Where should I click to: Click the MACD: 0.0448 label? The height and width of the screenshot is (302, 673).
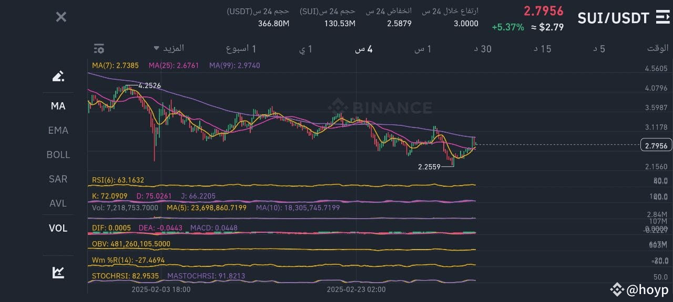point(214,228)
